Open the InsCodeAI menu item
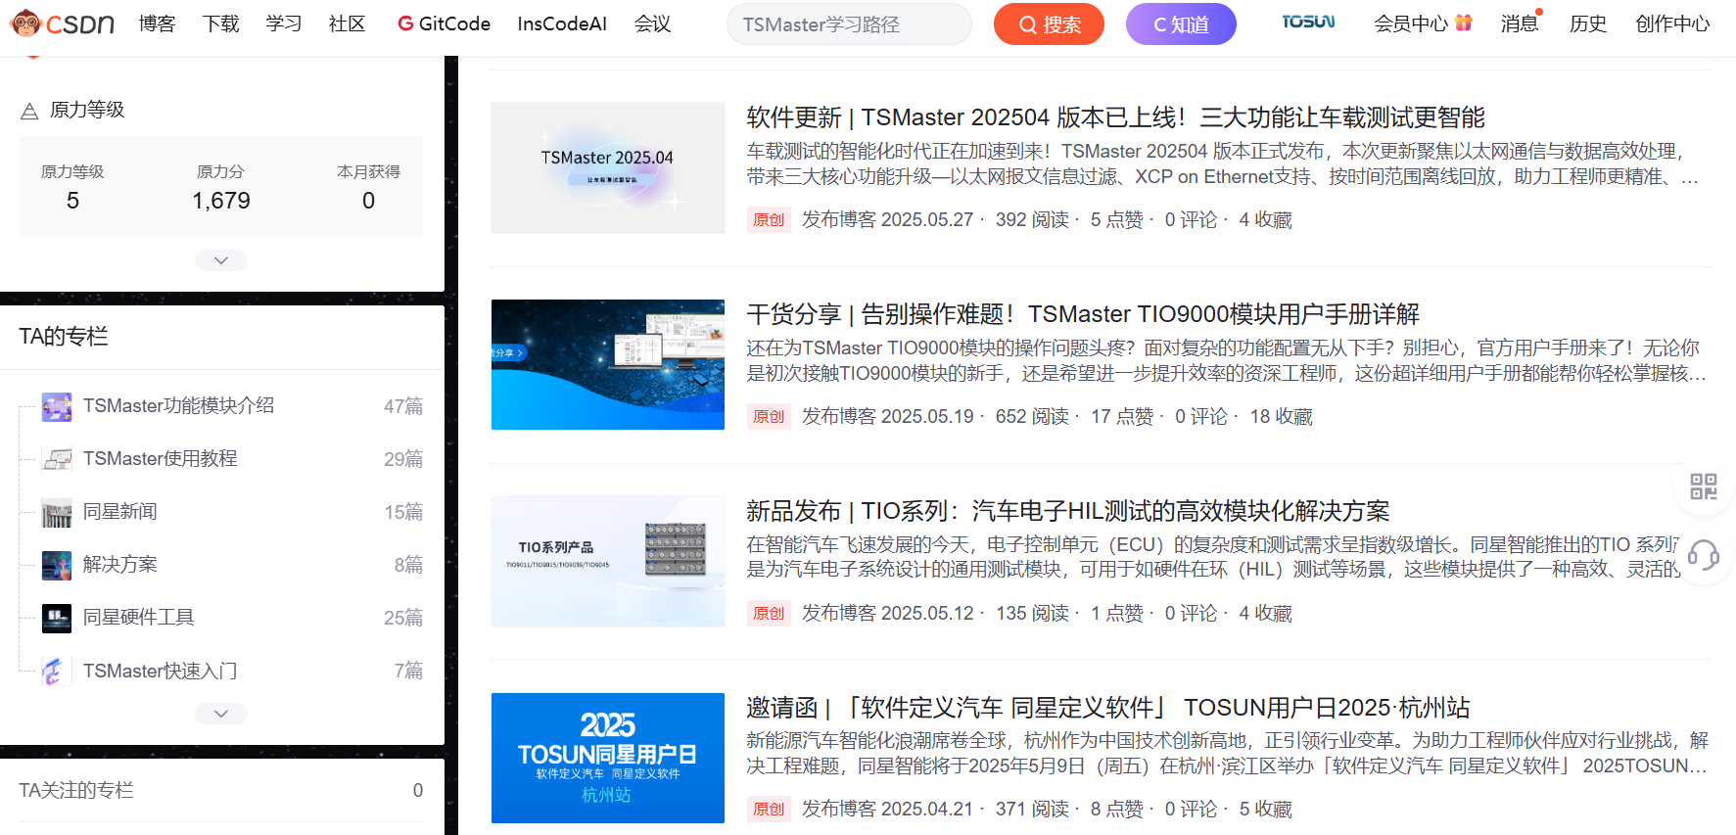Viewport: 1736px width, 835px height. click(x=562, y=23)
